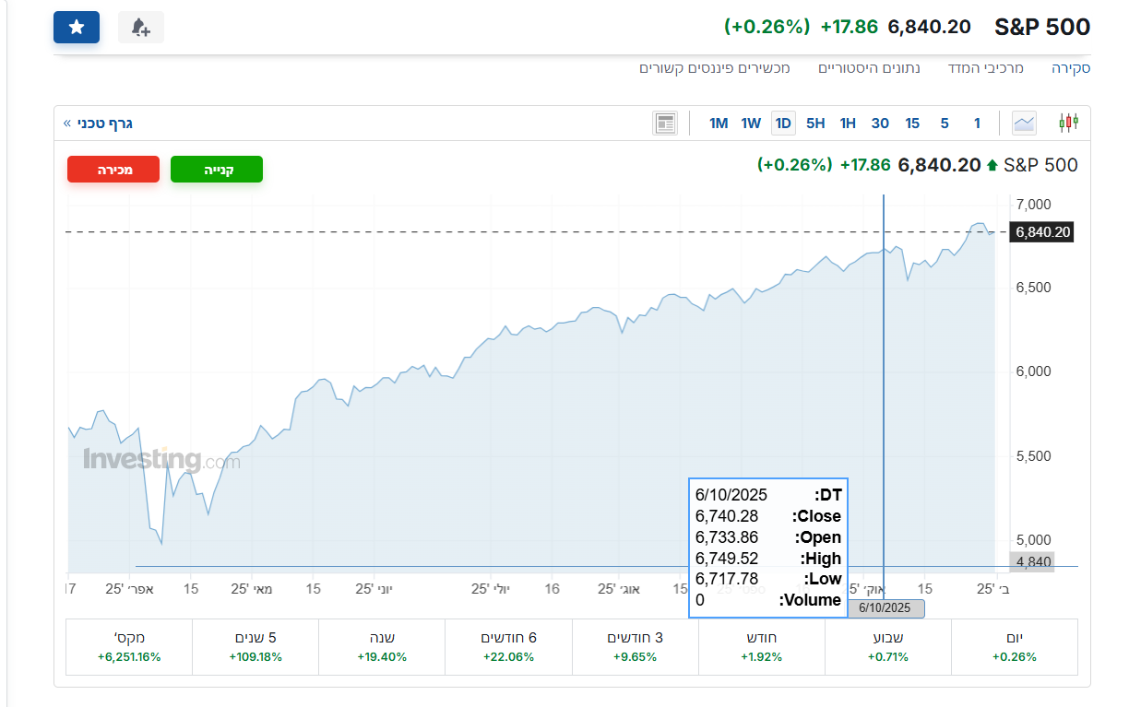Switch to the area chart type
The image size is (1129, 707).
[1024, 123]
